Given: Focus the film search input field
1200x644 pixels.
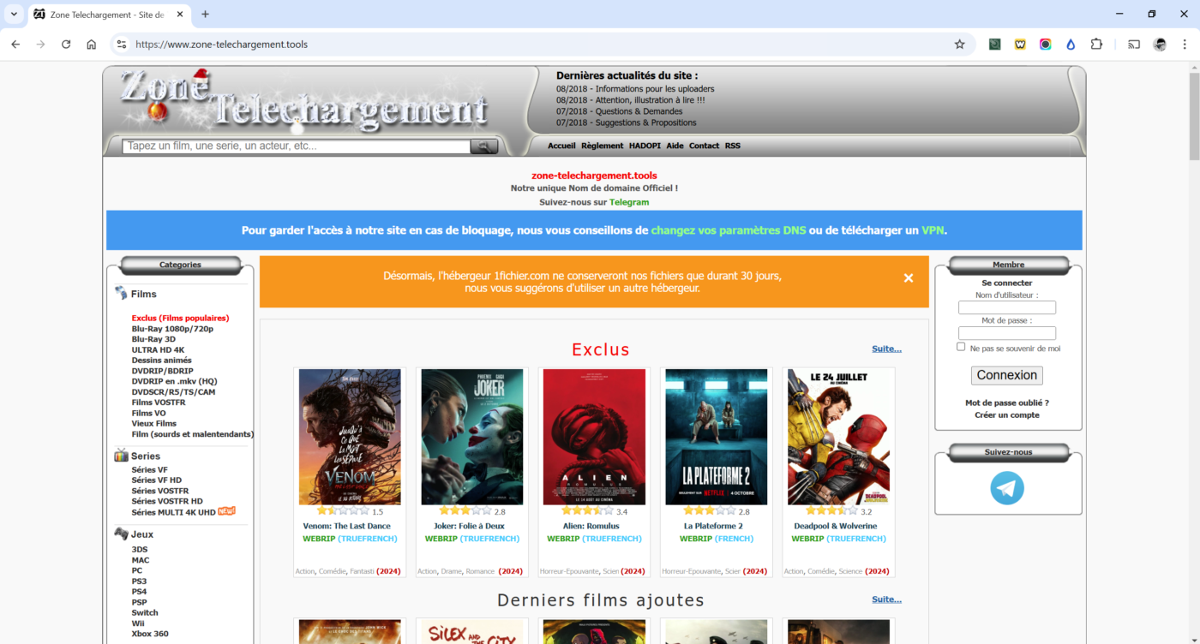Looking at the screenshot, I should pos(297,146).
